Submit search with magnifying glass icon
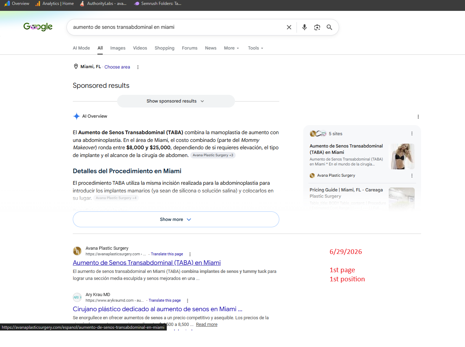465x347 pixels. pos(330,27)
